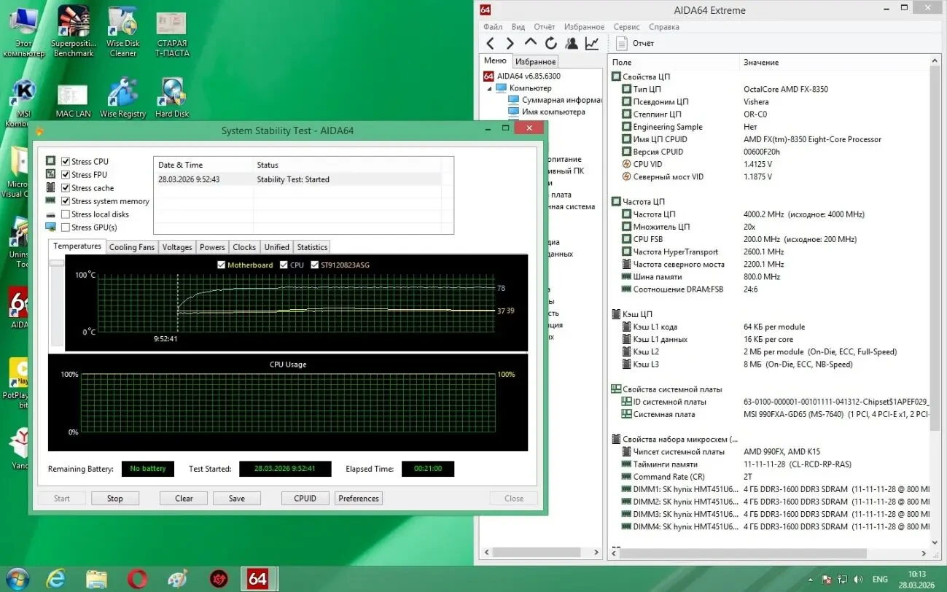Screen dimensions: 947x592
Task: Click the memory module icon beside Stress system memory
Action: pos(51,200)
